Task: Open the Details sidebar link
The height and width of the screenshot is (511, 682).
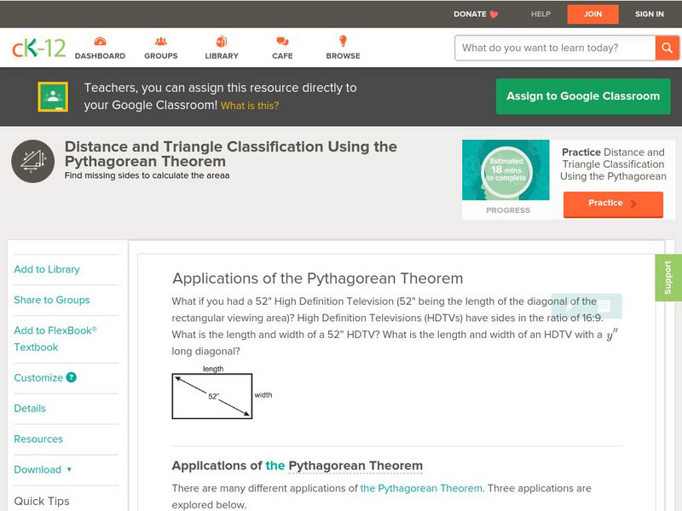Action: pyautogui.click(x=30, y=409)
